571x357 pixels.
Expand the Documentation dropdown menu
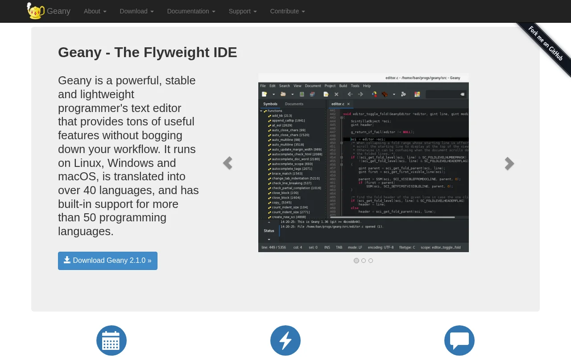pos(191,11)
